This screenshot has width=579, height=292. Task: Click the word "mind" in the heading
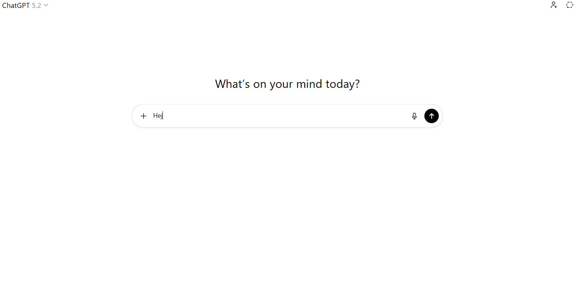[309, 84]
